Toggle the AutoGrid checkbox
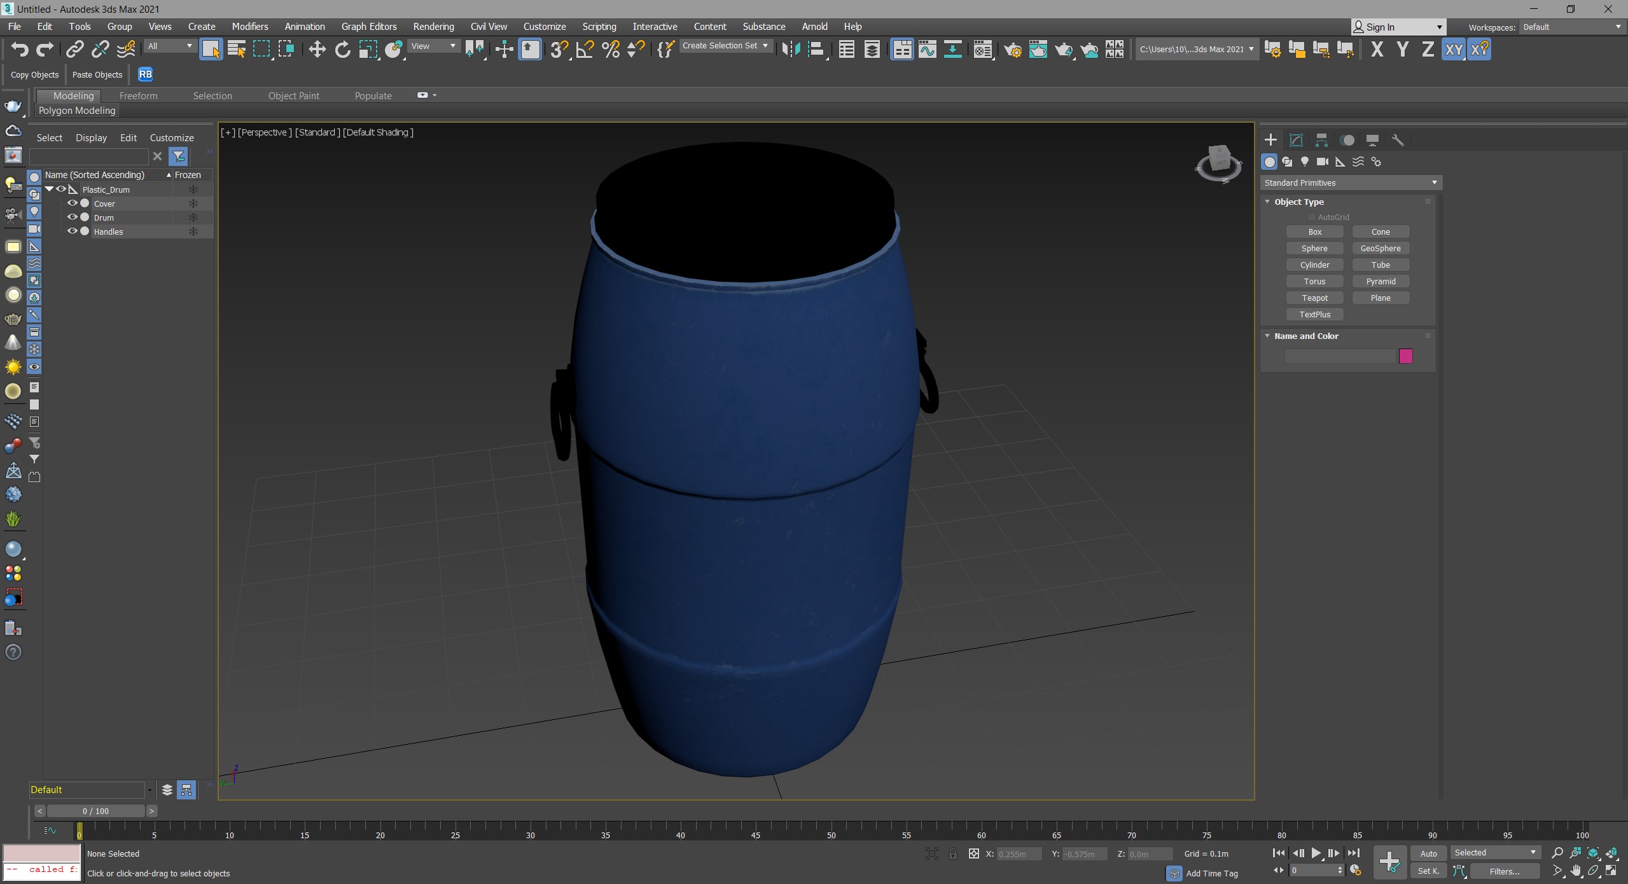 point(1311,217)
